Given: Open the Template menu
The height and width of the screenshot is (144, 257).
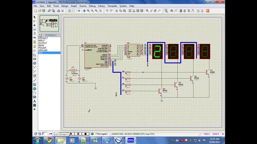Looking at the screenshot, I should (x=112, y=6).
